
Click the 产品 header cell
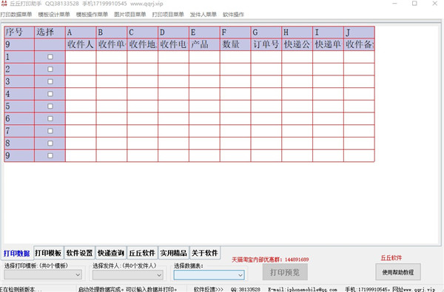coord(204,44)
